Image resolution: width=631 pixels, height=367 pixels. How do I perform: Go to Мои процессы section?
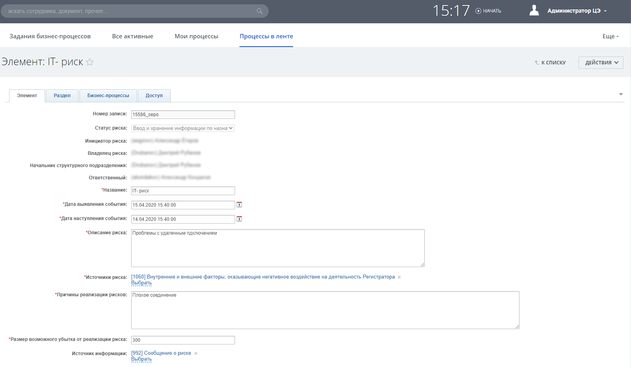196,36
